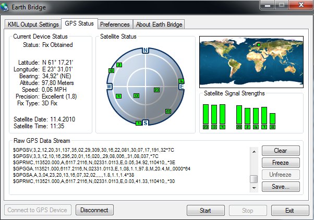Clear the raw GPS data stream
Viewport: 314px width, 220px height.
[280, 151]
